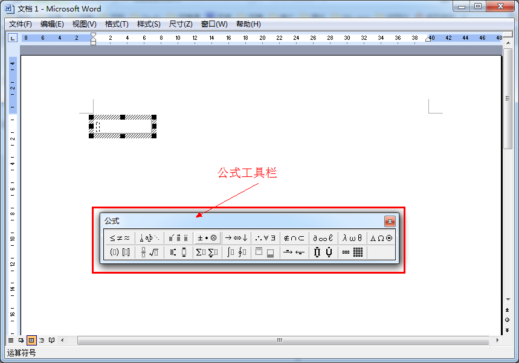Screen dimensions: 519x363
Task: Switch to Reading layout view icon
Action: coord(51,340)
